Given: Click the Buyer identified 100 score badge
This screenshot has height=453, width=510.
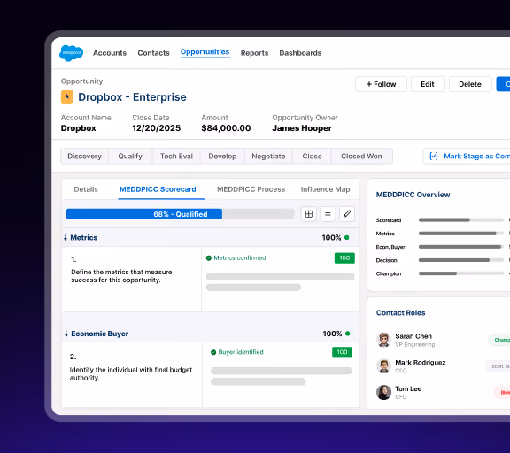Looking at the screenshot, I should click(x=342, y=352).
